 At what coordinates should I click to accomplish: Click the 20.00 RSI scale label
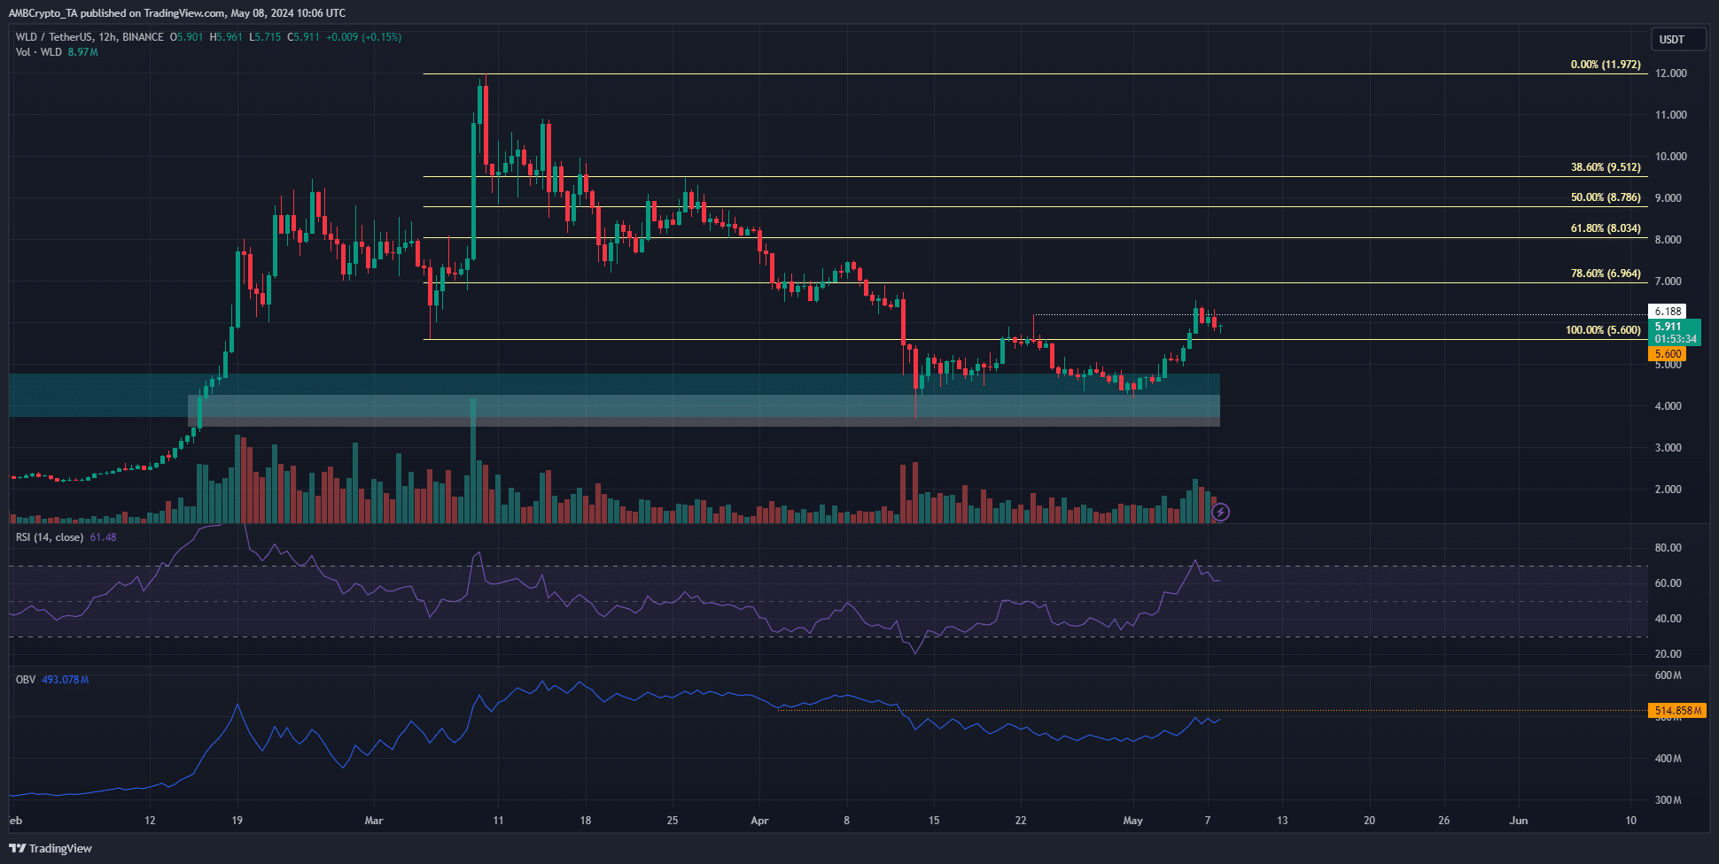1668,654
